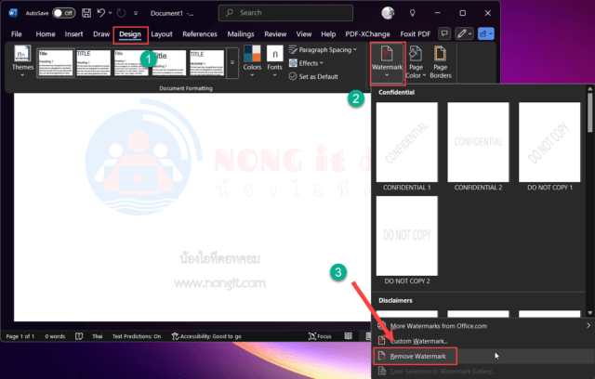Open Customize Quick Access Toolbar arrow

coord(136,13)
